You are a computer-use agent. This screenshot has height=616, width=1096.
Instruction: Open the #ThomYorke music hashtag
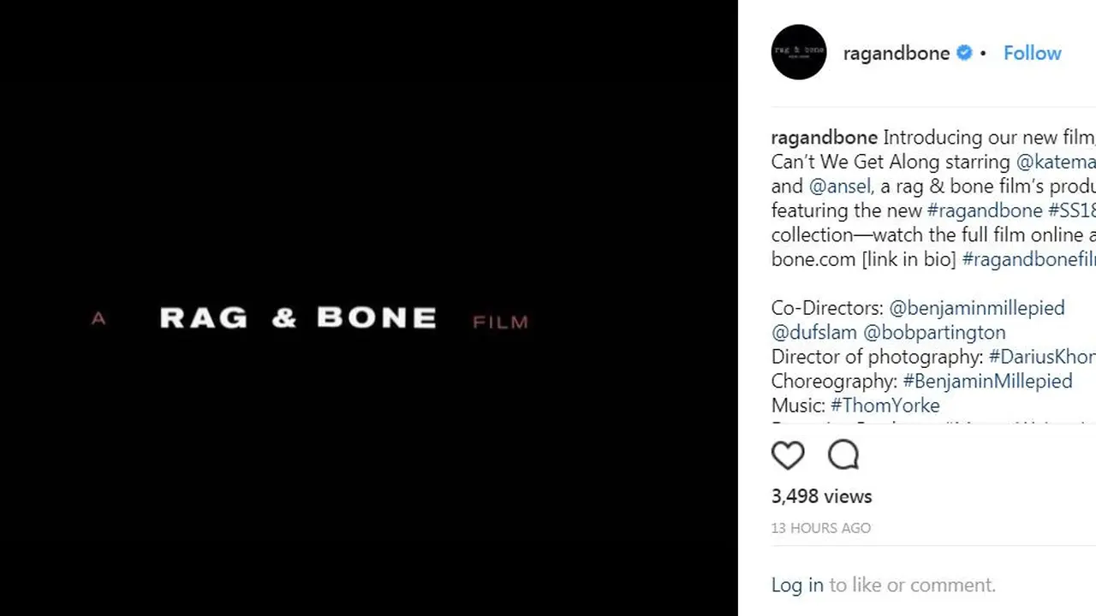(x=885, y=406)
